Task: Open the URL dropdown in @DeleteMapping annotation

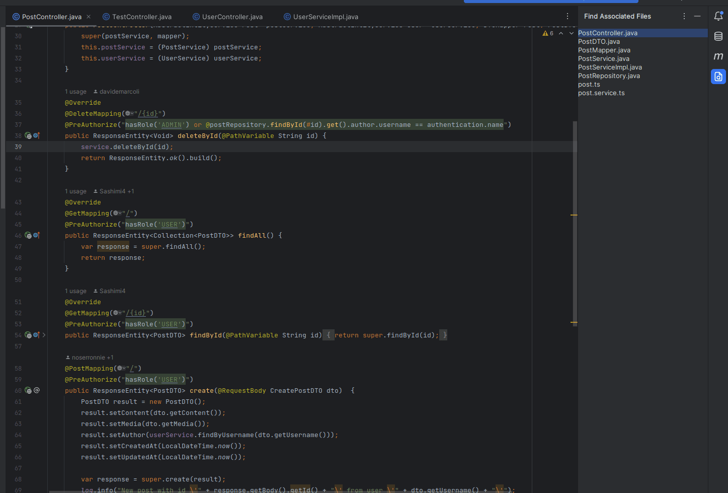Action: (x=130, y=114)
